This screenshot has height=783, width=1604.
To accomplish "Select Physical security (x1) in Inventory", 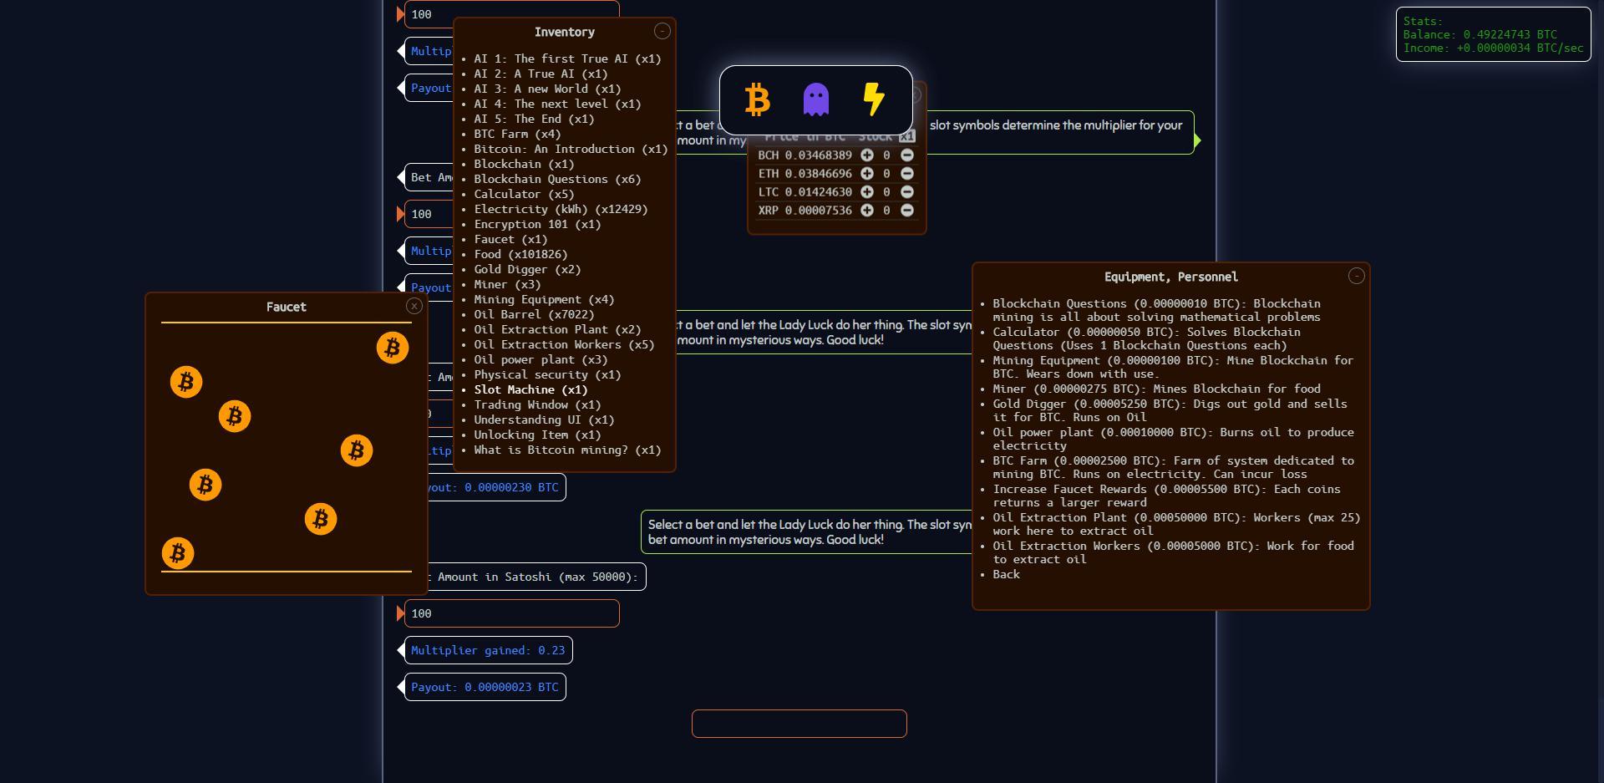I will pos(547,375).
